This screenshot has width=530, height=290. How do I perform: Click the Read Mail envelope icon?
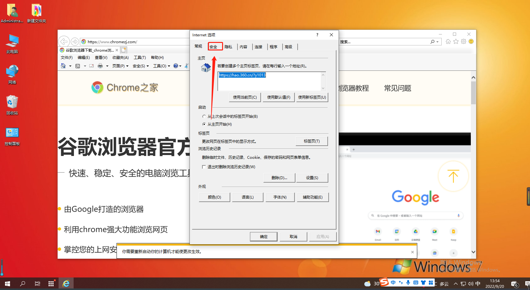[91, 66]
